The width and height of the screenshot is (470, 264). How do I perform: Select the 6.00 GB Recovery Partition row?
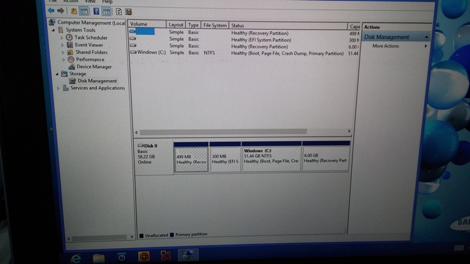[x=244, y=46]
